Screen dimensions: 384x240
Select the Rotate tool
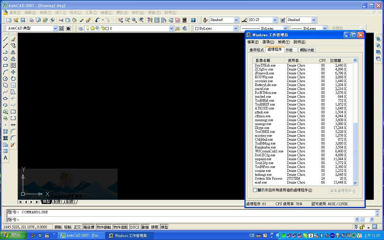click(x=13, y=79)
